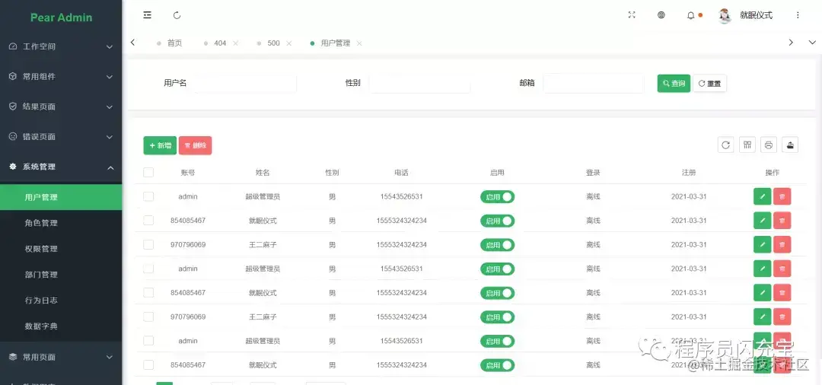Viewport: 822px width, 385px height.
Task: Tick the checkbox of the first admin row
Action: (148, 196)
